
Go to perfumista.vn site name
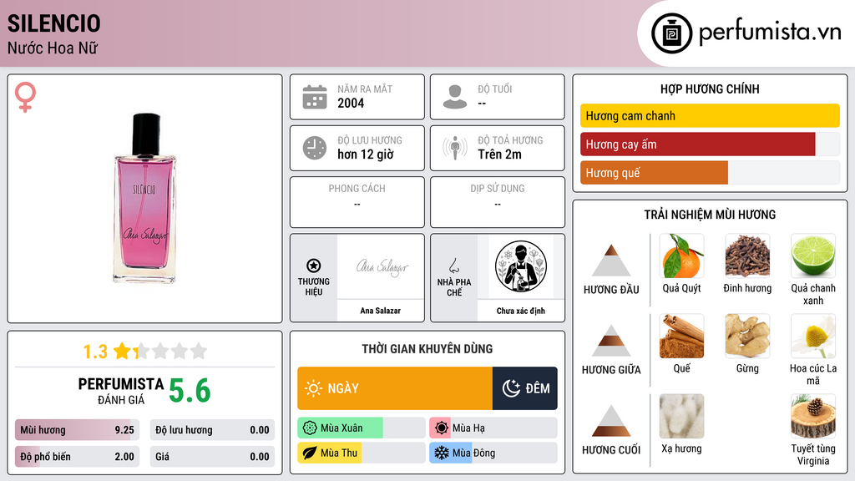pyautogui.click(x=770, y=33)
